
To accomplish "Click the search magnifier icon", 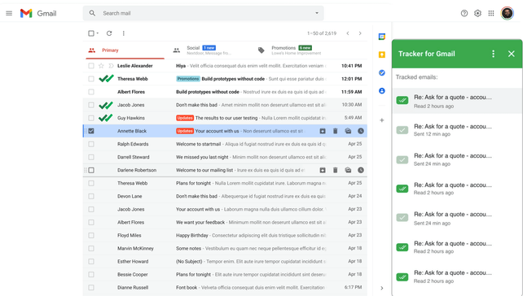I will [x=92, y=13].
